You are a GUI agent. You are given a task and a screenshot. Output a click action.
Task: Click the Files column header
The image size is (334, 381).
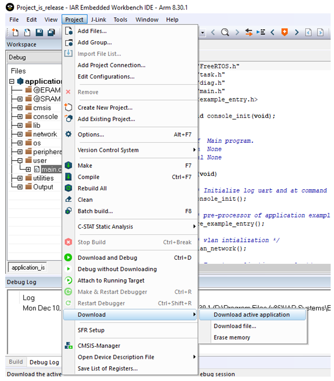tap(19, 71)
